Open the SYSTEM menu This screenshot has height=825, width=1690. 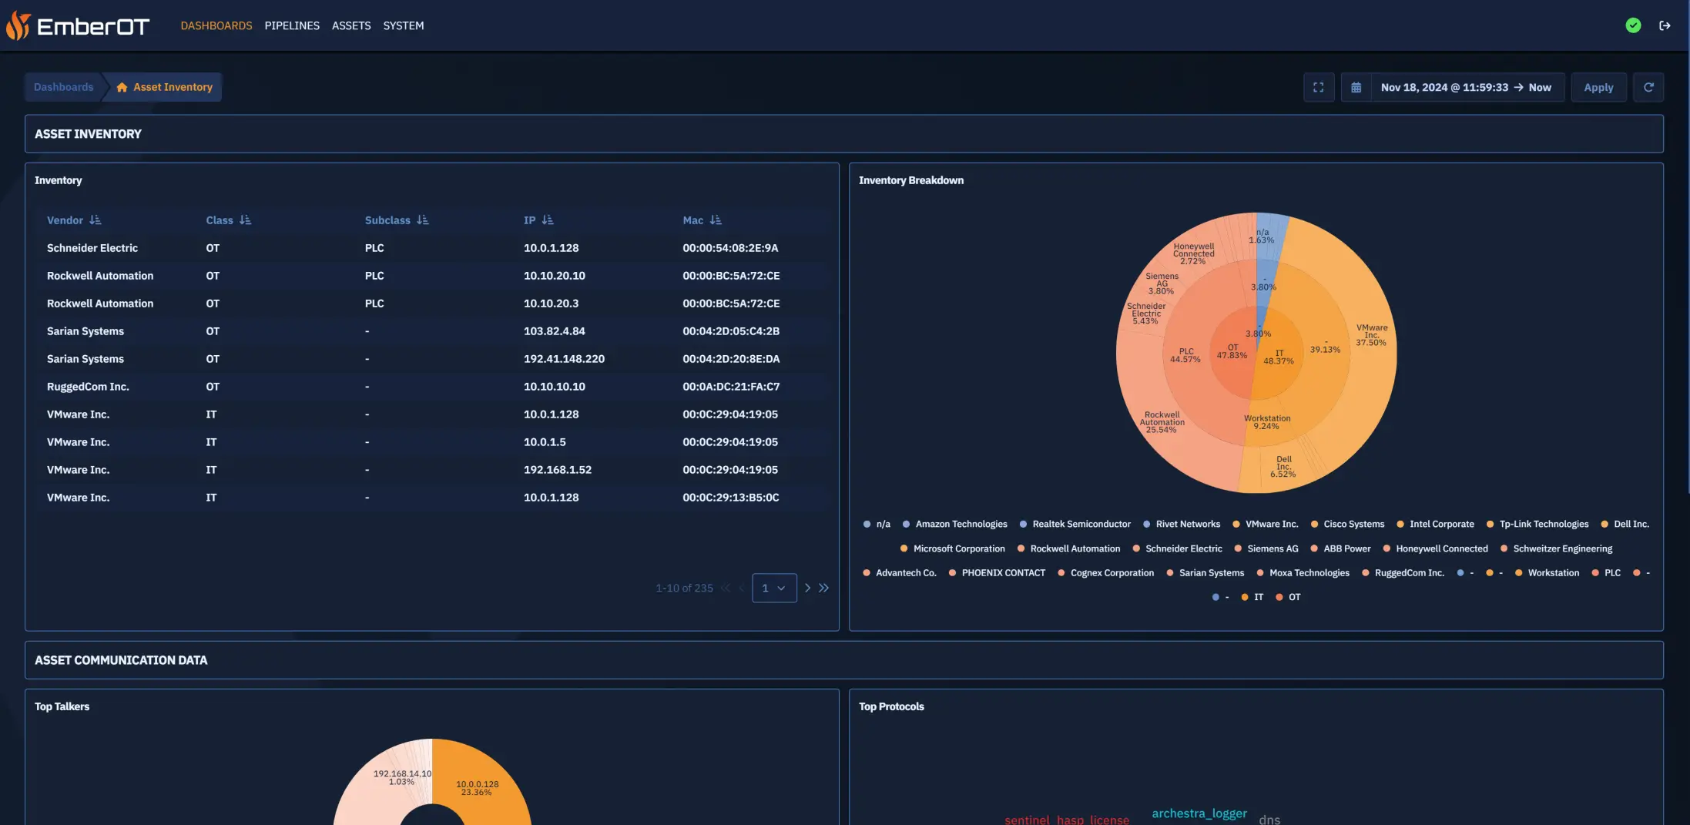coord(404,25)
